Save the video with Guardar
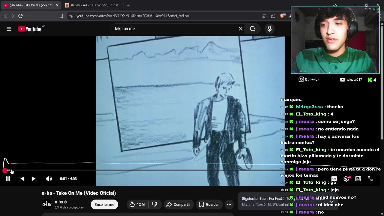The height and width of the screenshot is (216, 384). (x=209, y=205)
